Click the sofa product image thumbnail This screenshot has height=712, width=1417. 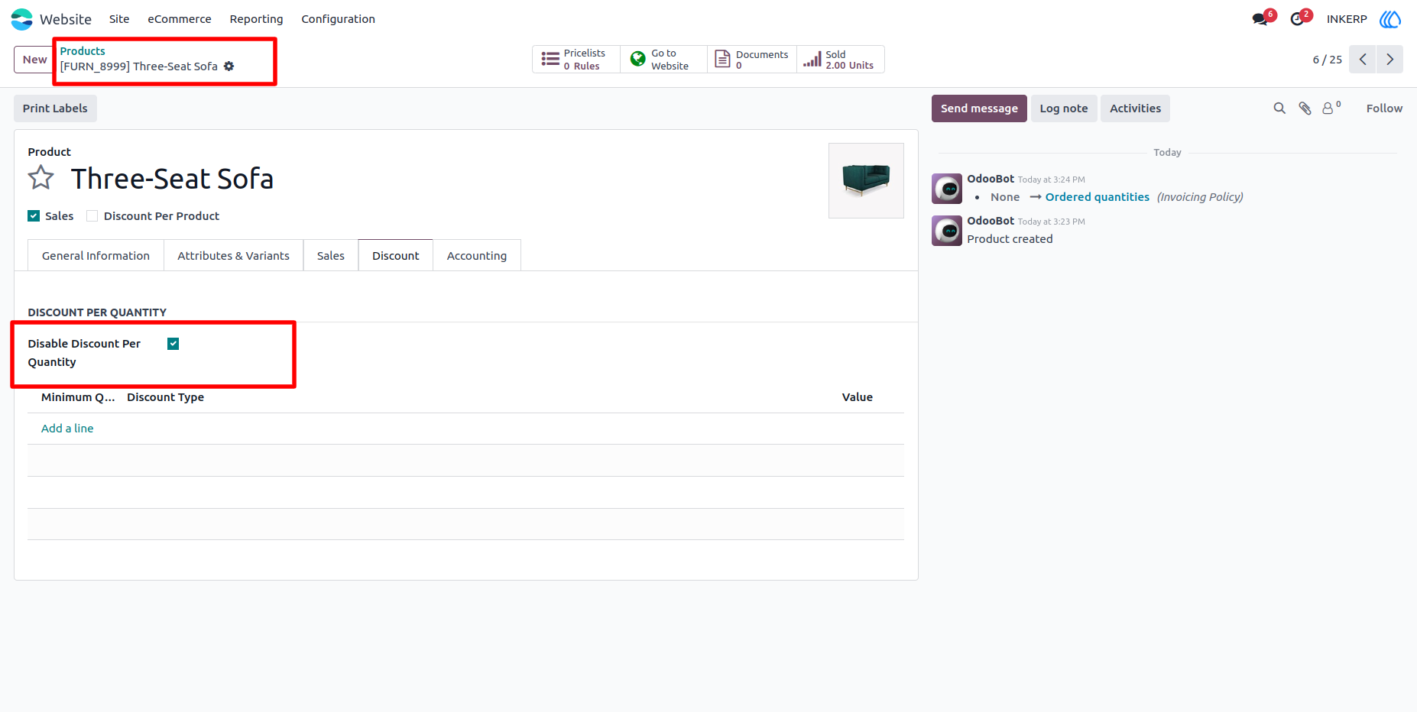point(866,180)
